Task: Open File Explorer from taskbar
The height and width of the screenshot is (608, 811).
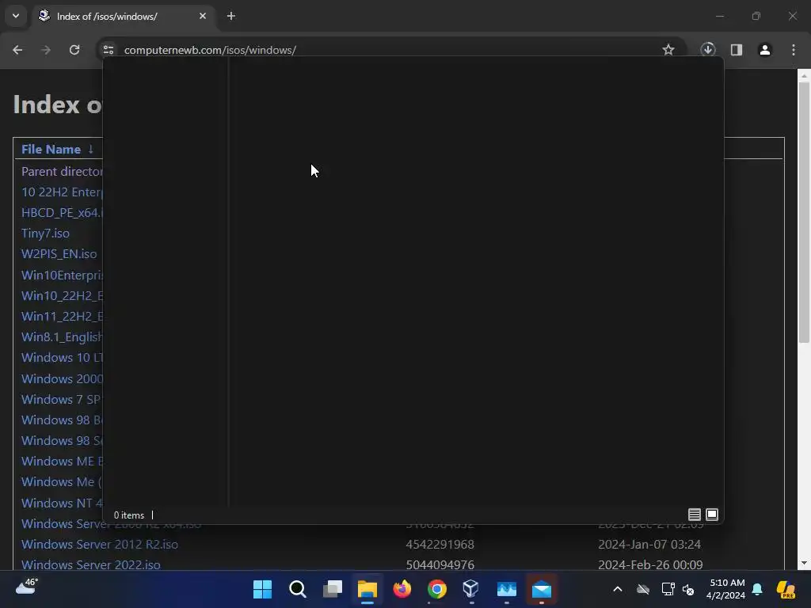Action: (367, 589)
